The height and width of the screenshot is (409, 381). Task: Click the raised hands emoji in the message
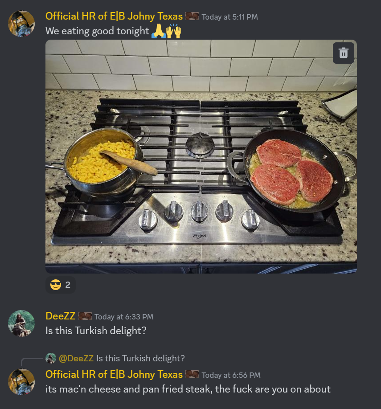pyautogui.click(x=174, y=31)
